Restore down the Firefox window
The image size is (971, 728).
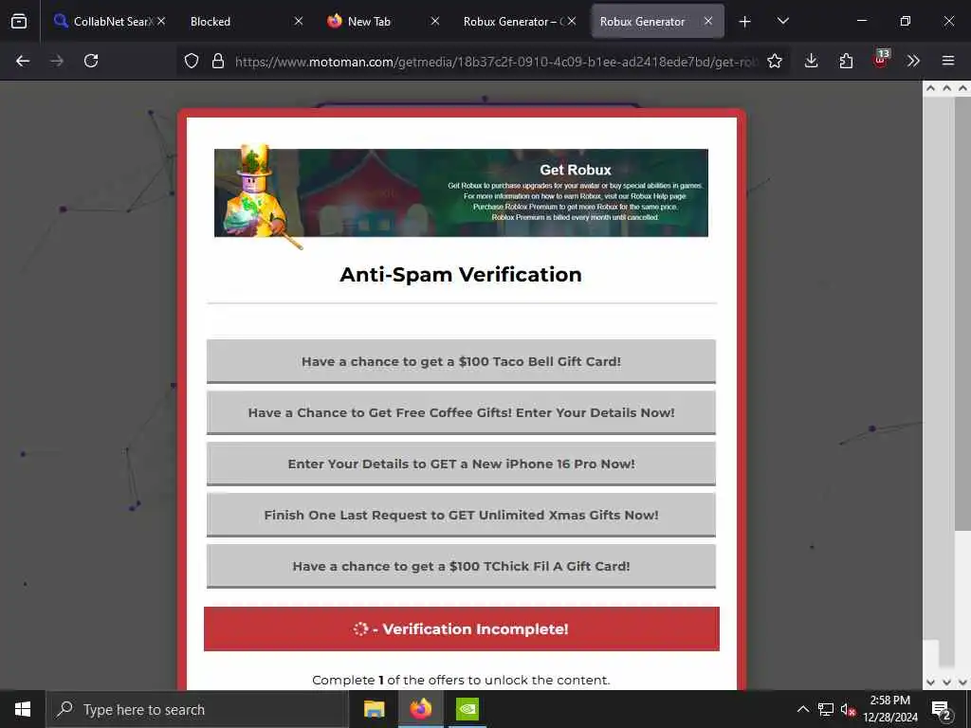click(x=905, y=21)
